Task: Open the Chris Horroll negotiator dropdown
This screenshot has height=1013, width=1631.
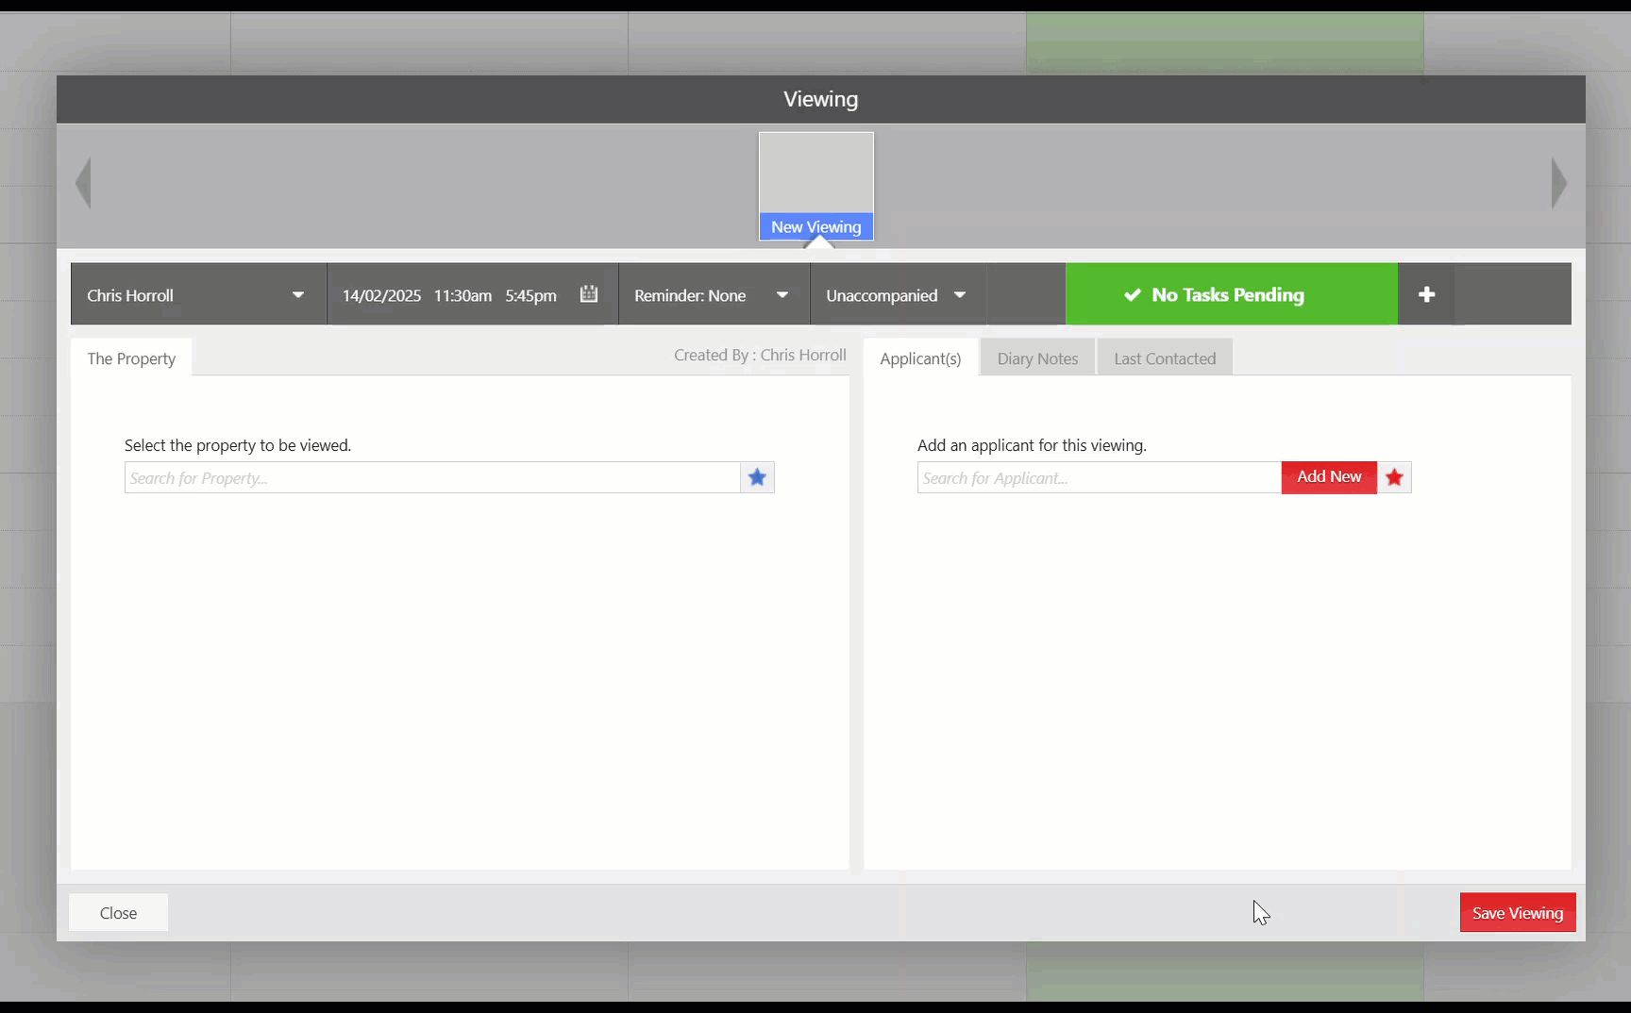Action: point(198,294)
